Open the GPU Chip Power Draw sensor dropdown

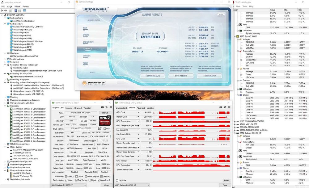click(x=138, y=156)
